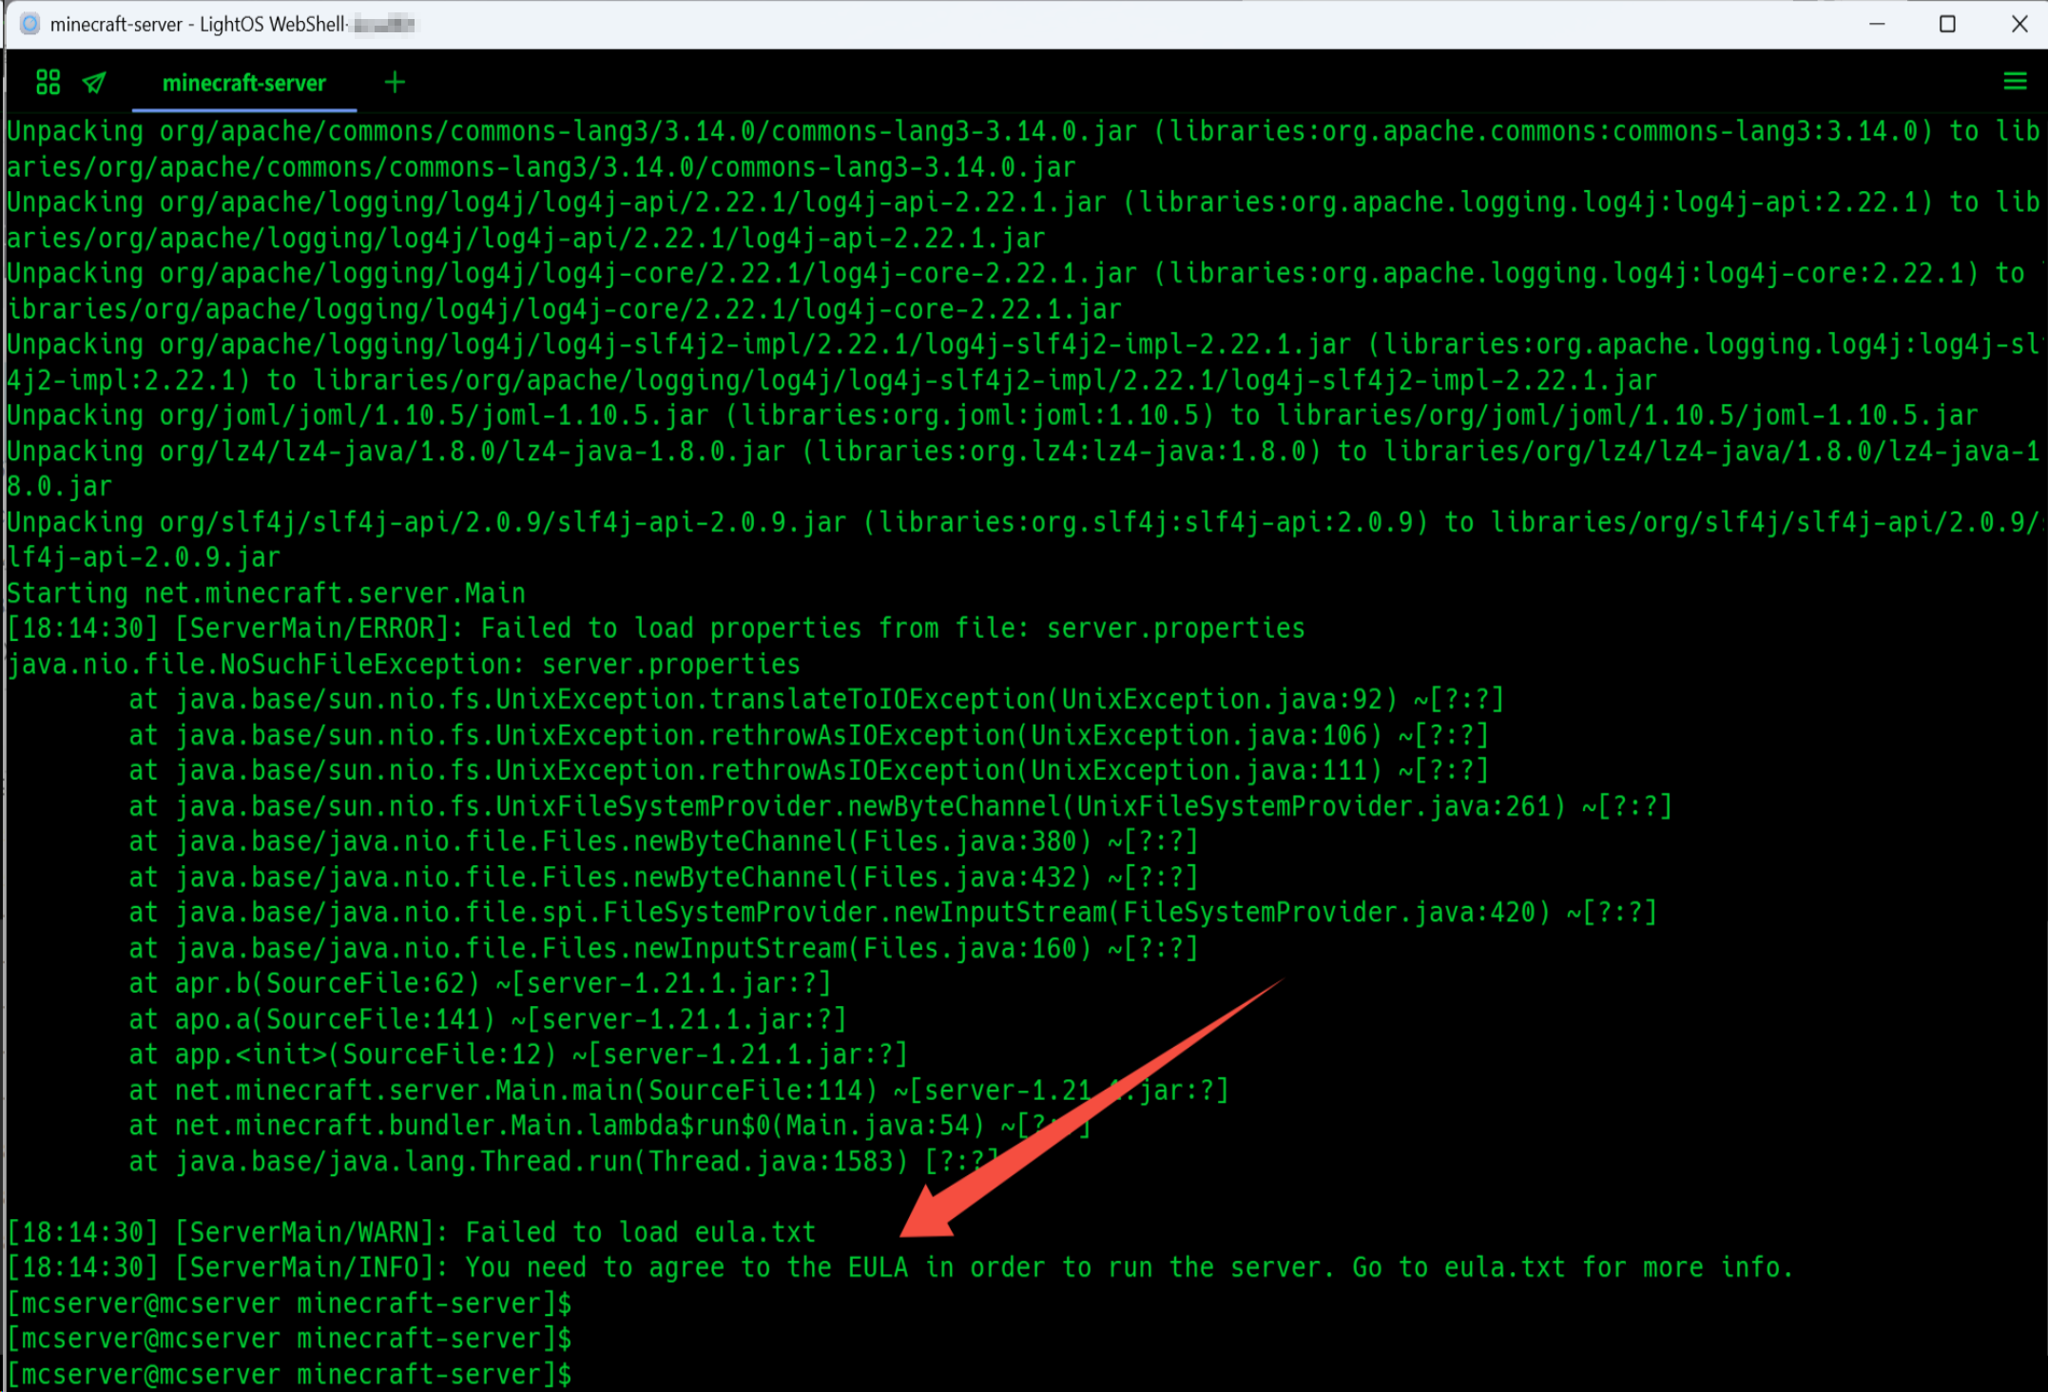Click the 'net.minecraft.bundler.Main.lambda$run$0' line

[609, 1126]
